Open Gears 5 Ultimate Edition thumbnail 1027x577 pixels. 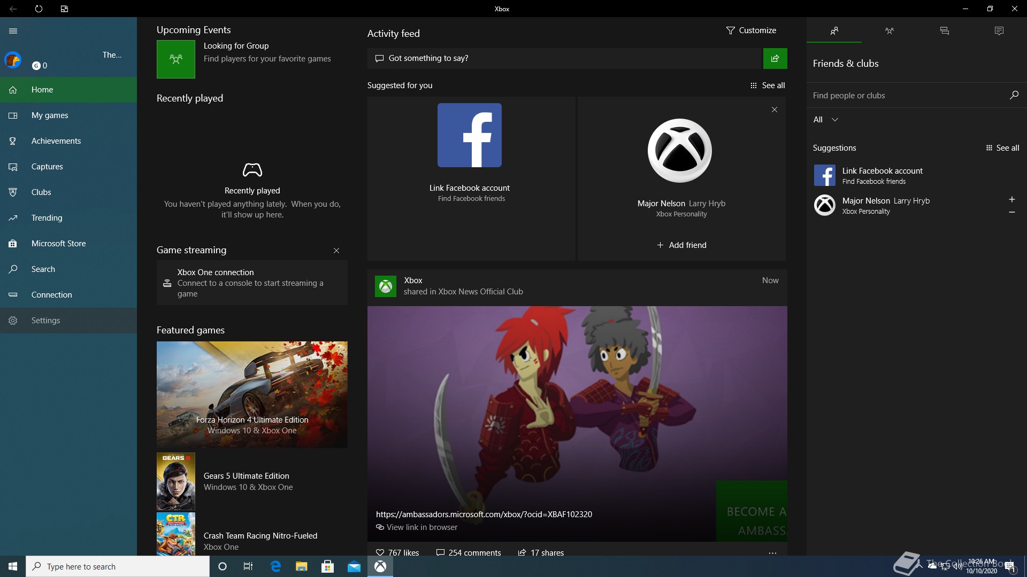[176, 481]
